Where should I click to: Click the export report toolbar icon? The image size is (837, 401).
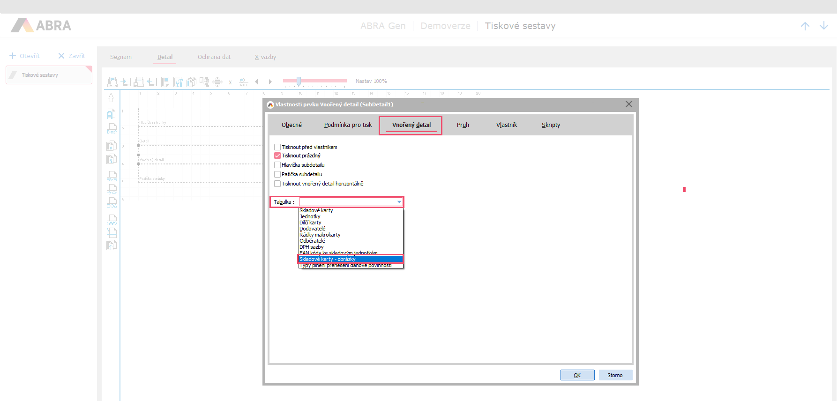pyautogui.click(x=152, y=82)
